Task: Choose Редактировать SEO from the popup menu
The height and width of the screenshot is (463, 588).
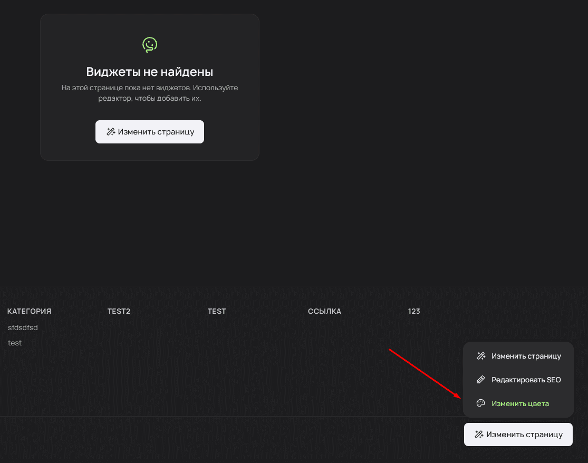Action: (x=526, y=380)
